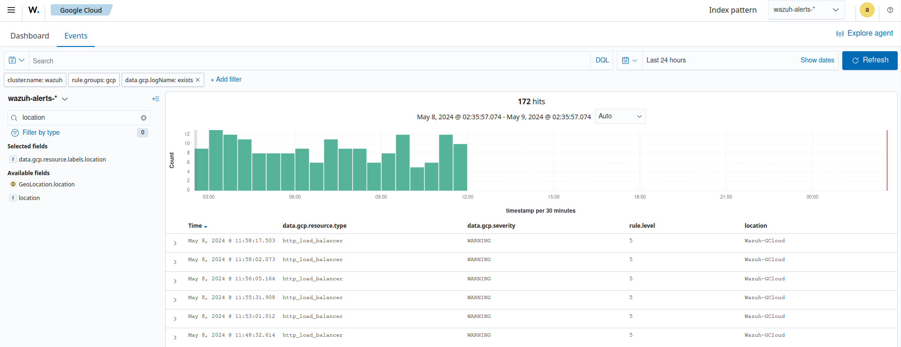Remove the data.gcp.logName exists filter
The height and width of the screenshot is (347, 901).
pos(198,80)
